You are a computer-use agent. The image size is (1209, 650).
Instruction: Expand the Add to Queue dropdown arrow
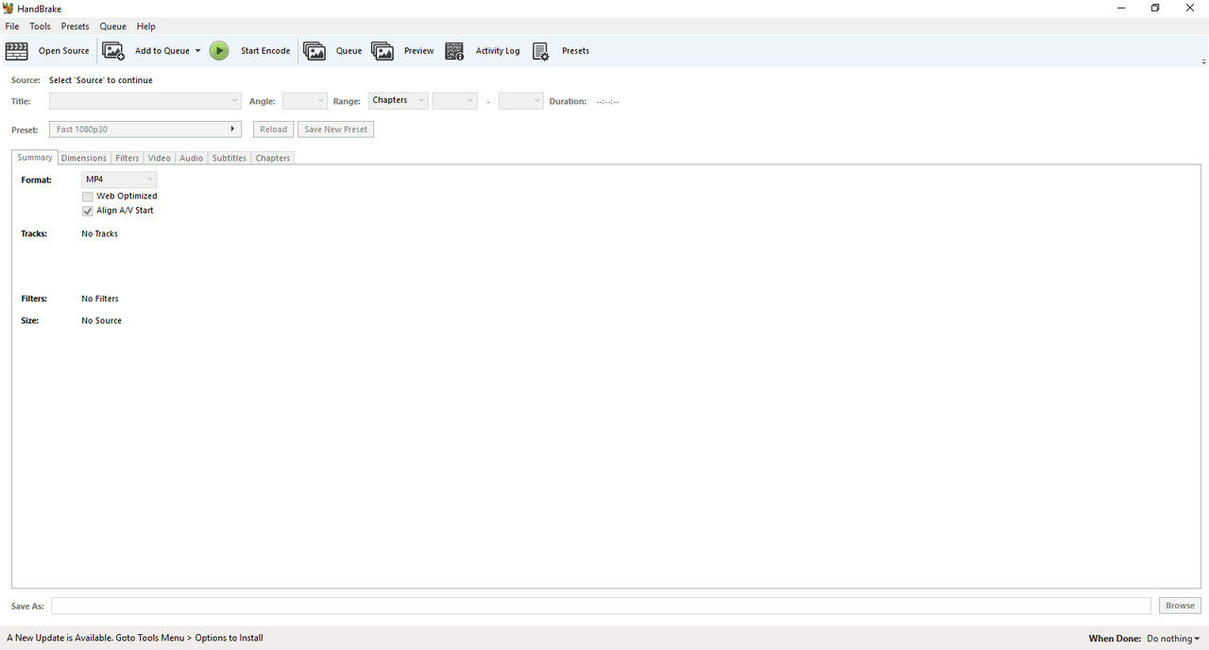point(197,51)
